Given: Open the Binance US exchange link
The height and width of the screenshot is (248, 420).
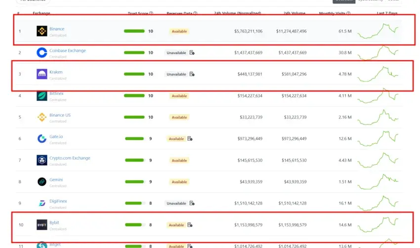Looking at the screenshot, I should tap(60, 115).
